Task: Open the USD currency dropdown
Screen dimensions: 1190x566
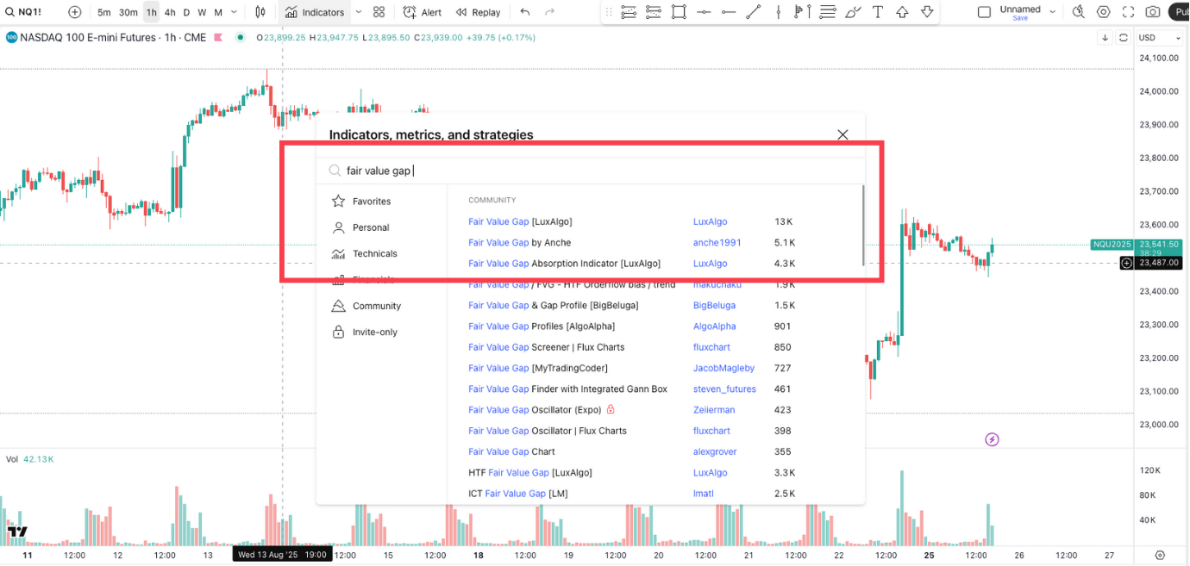Action: coord(1160,38)
